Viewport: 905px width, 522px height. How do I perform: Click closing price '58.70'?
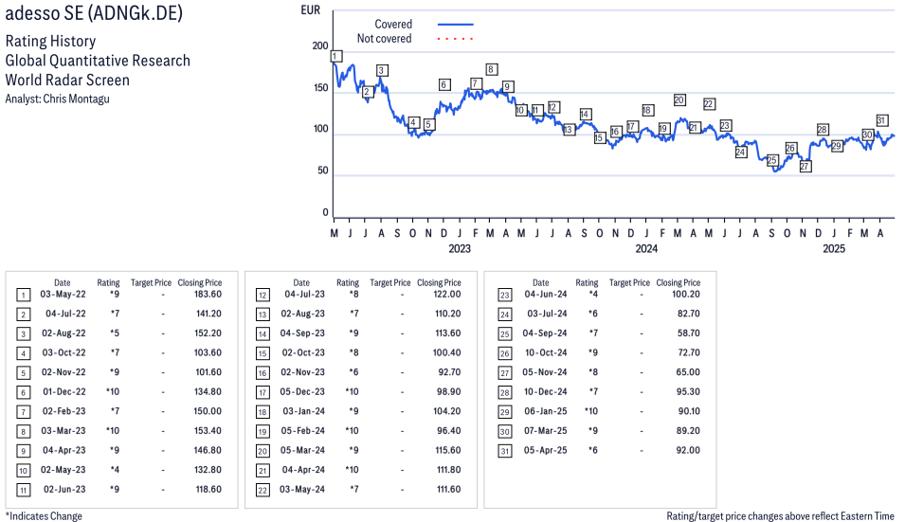(x=689, y=333)
